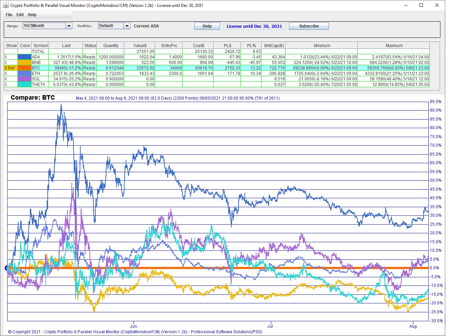The width and height of the screenshot is (449, 336).
Task: Click the orange BTC reference line on chart
Action: pos(218,268)
